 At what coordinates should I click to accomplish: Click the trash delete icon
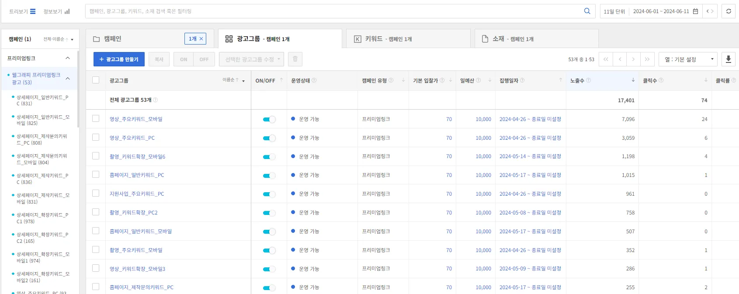pyautogui.click(x=295, y=59)
